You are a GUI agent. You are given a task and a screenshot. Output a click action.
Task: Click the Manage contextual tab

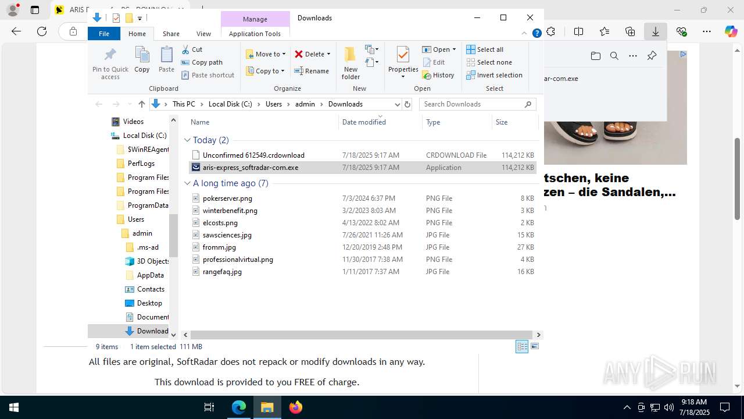[255, 19]
